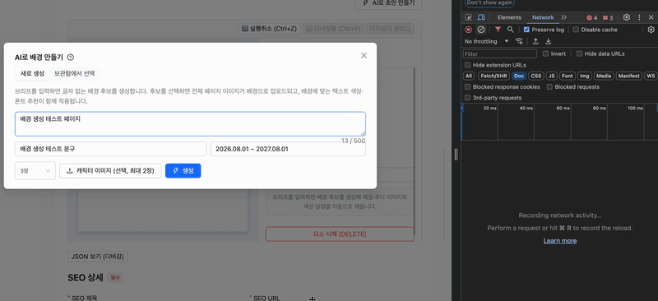Check Blocked response cookies
The height and width of the screenshot is (301, 658).
pyautogui.click(x=467, y=87)
